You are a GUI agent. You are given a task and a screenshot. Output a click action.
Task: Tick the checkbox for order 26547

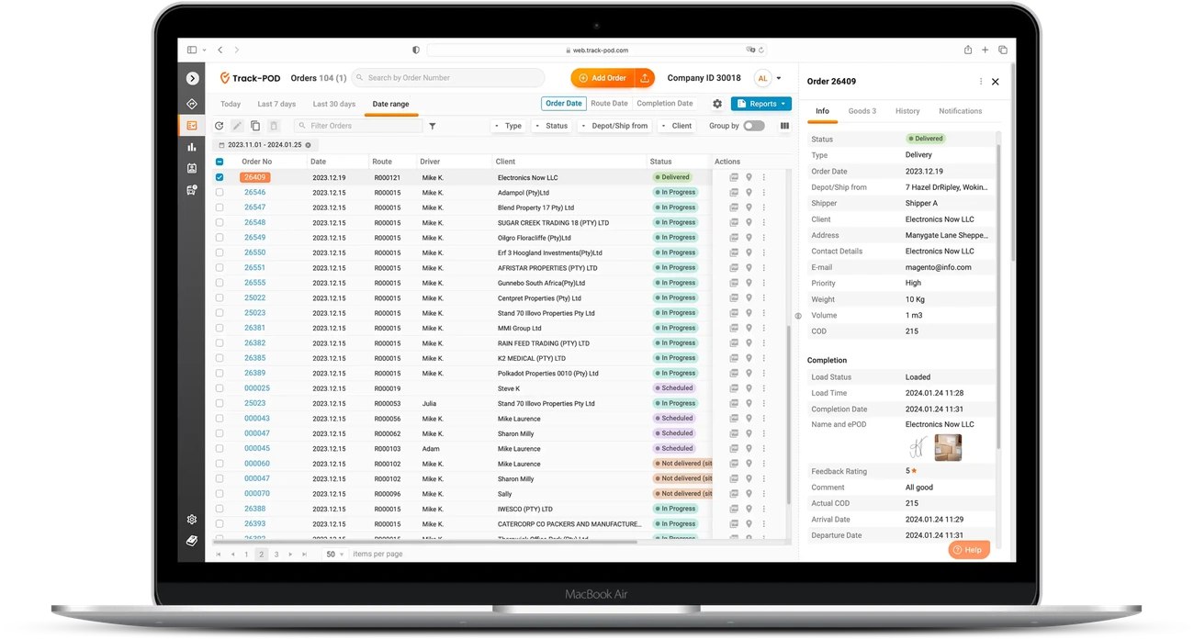220,207
